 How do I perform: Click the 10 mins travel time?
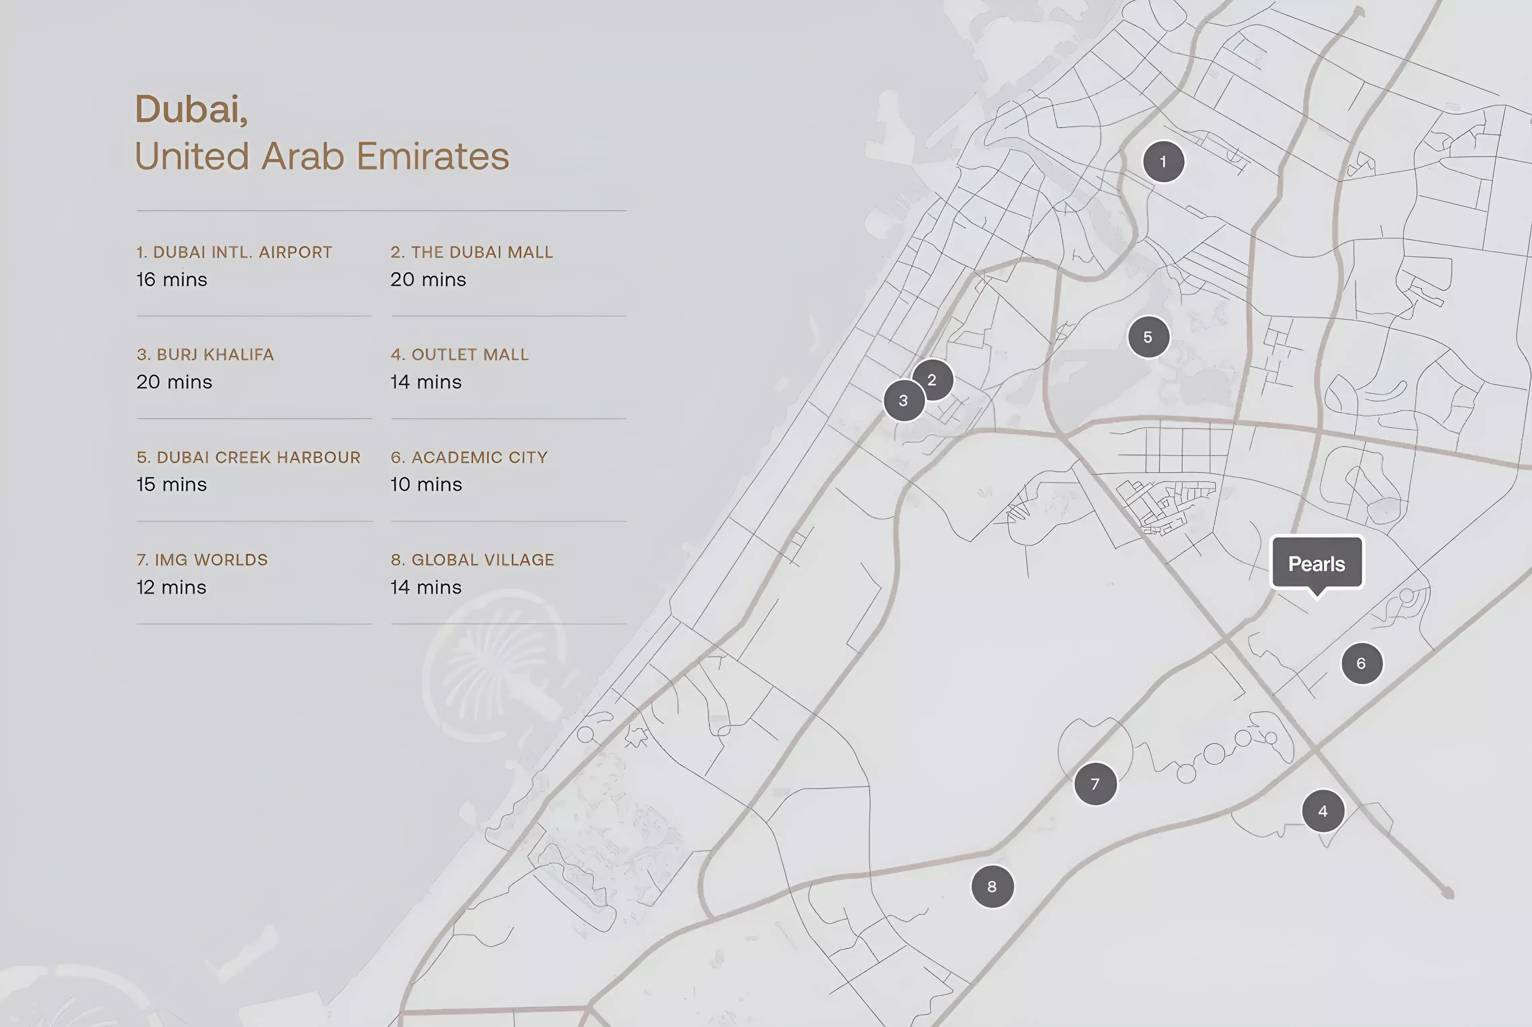pyautogui.click(x=426, y=485)
